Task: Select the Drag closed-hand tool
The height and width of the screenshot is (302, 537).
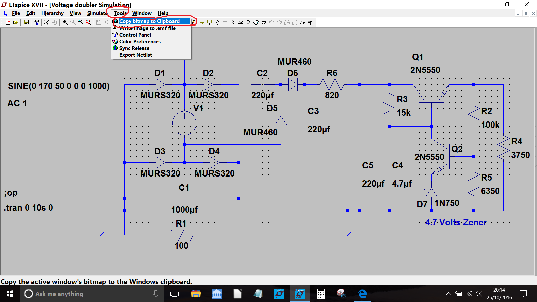Action: click(264, 22)
